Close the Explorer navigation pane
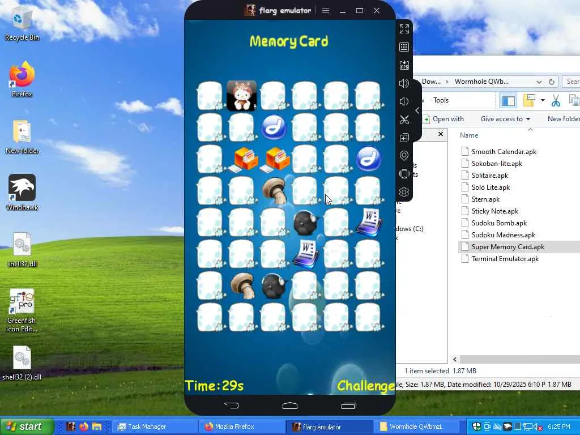 [x=441, y=134]
